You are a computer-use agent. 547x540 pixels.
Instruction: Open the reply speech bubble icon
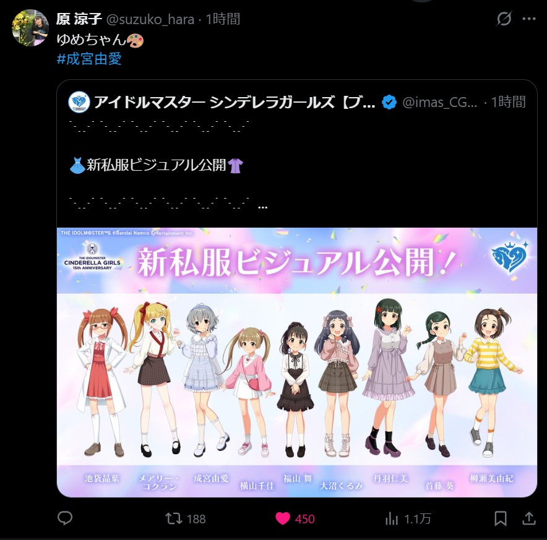(65, 518)
